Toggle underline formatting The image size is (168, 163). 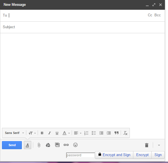coord(57,133)
